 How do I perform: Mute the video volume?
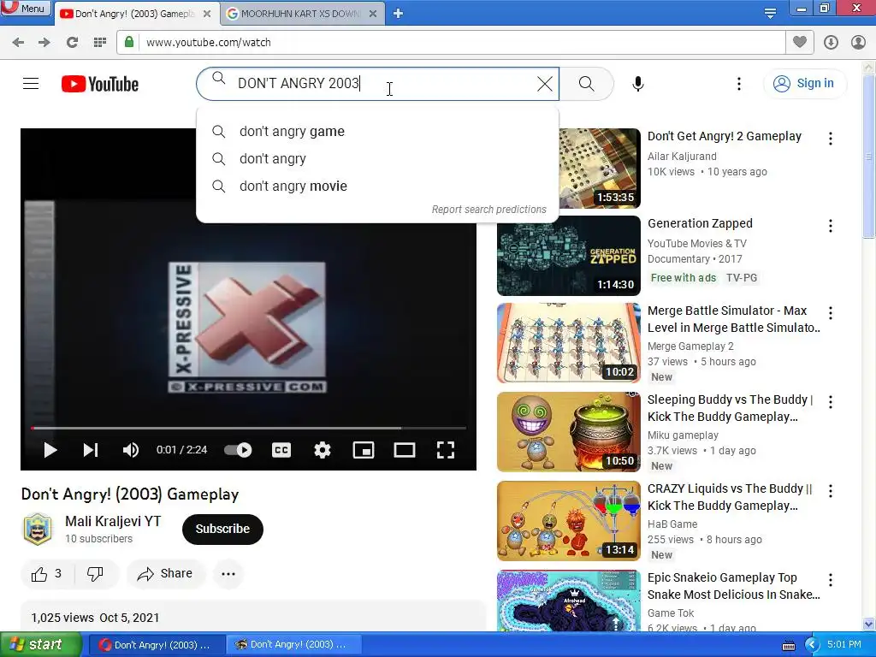(x=131, y=450)
